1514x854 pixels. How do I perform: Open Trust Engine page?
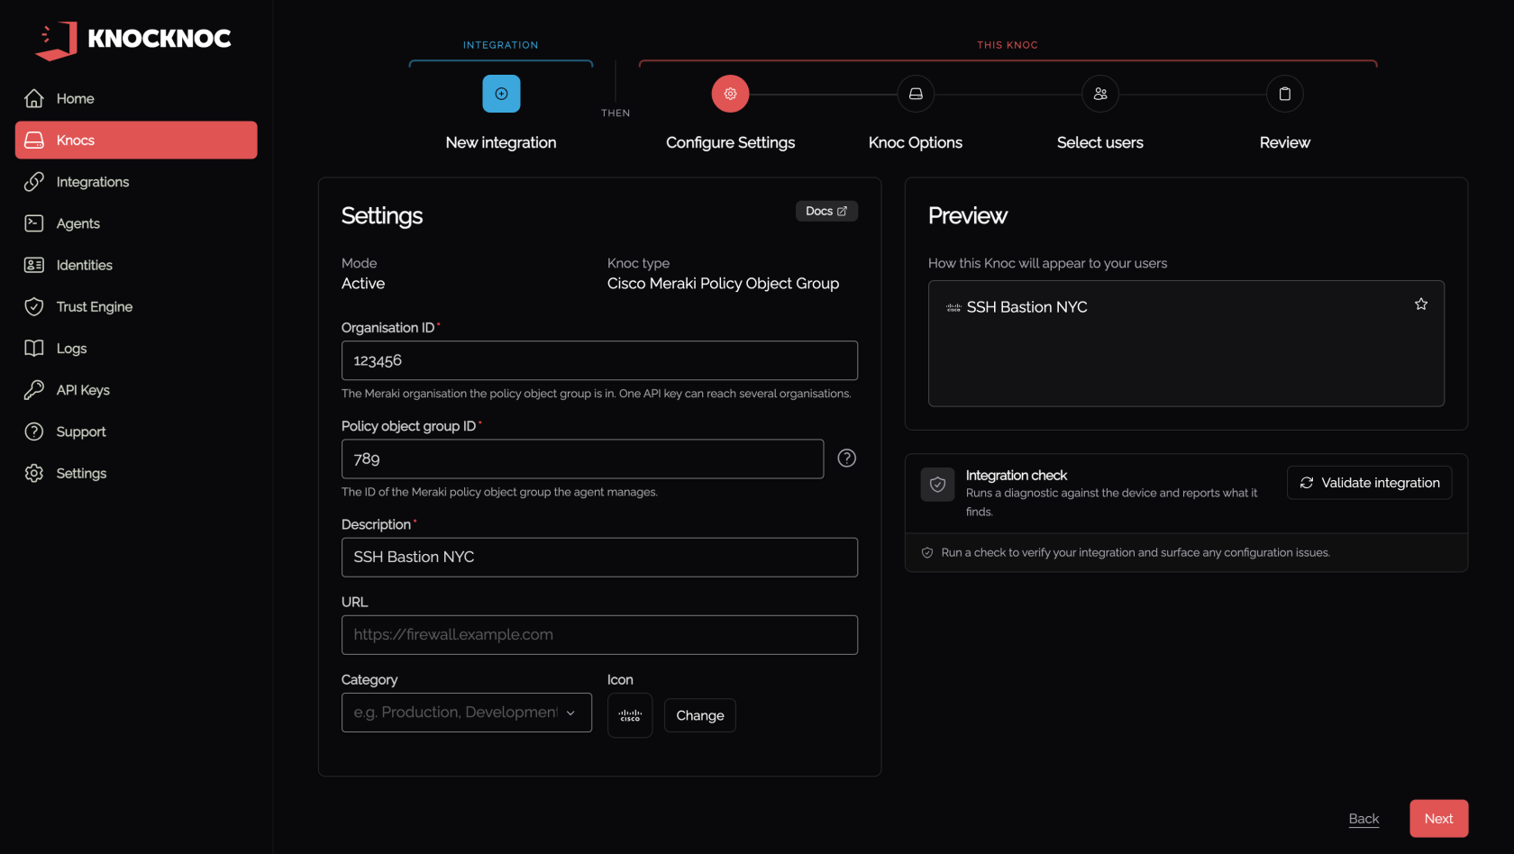[x=136, y=306]
